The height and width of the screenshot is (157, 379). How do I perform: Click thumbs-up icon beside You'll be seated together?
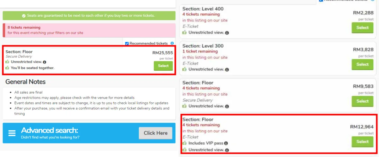[8, 68]
